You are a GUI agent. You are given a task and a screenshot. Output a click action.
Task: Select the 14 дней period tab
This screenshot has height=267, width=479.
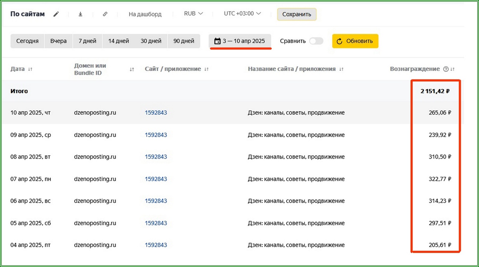pos(119,41)
